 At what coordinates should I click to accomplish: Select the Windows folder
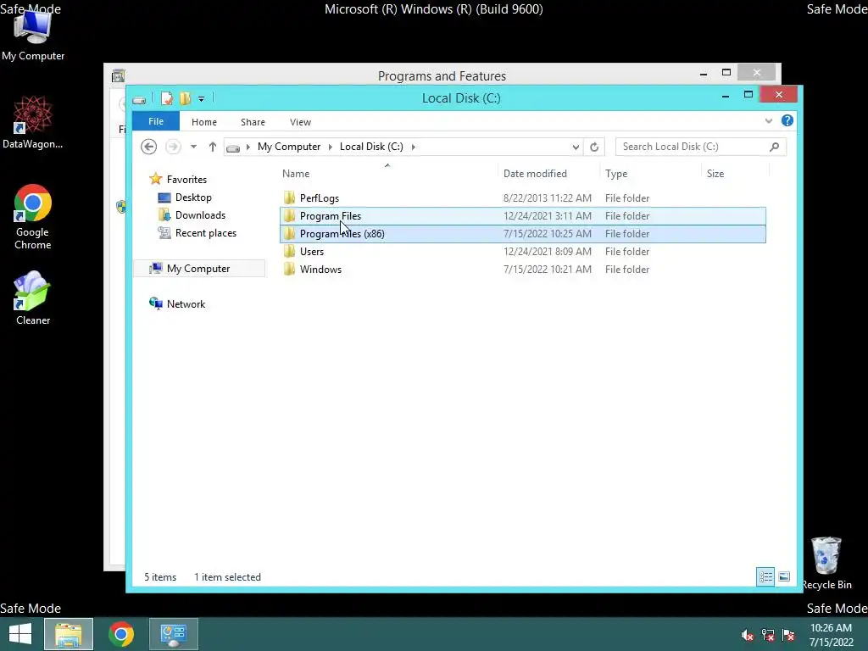[522, 270]
